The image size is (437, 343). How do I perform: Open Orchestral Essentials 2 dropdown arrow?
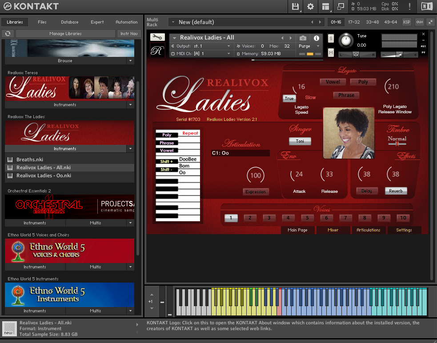pos(130,223)
